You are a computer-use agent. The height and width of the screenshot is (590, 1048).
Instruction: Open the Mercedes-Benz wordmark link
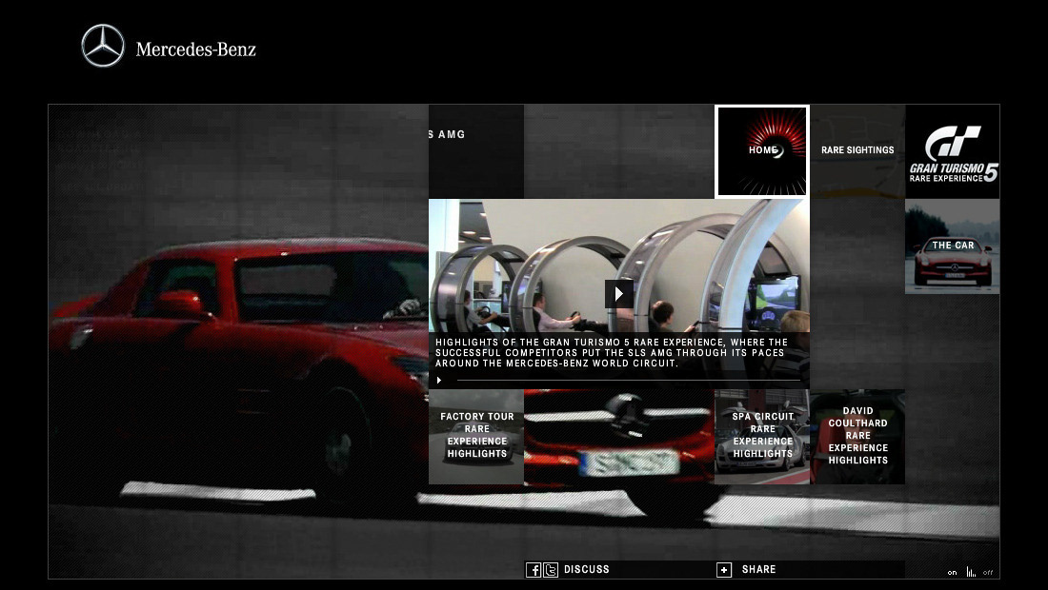coord(196,49)
